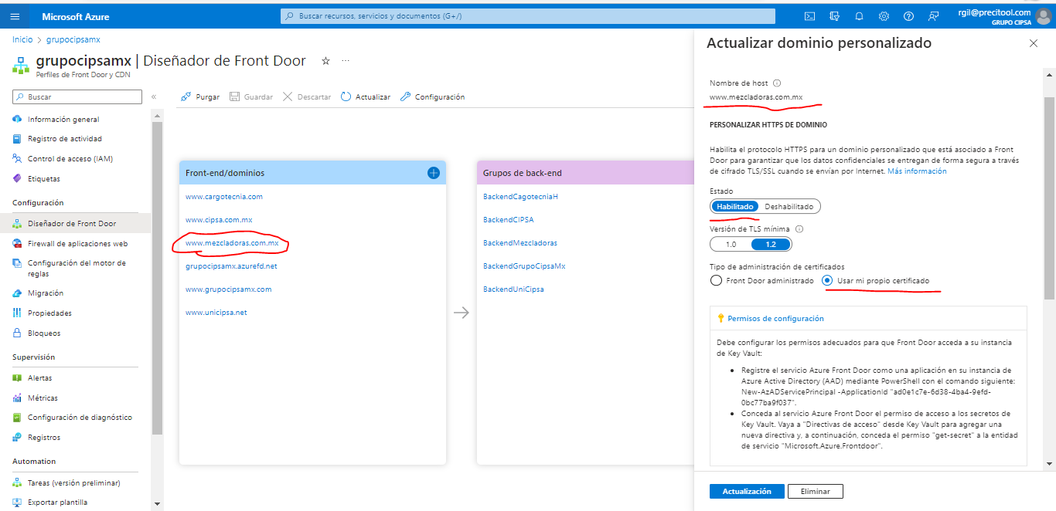Screen dimensions: 1056x511
Task: Select Usar mi propio certificado option
Action: pos(876,281)
